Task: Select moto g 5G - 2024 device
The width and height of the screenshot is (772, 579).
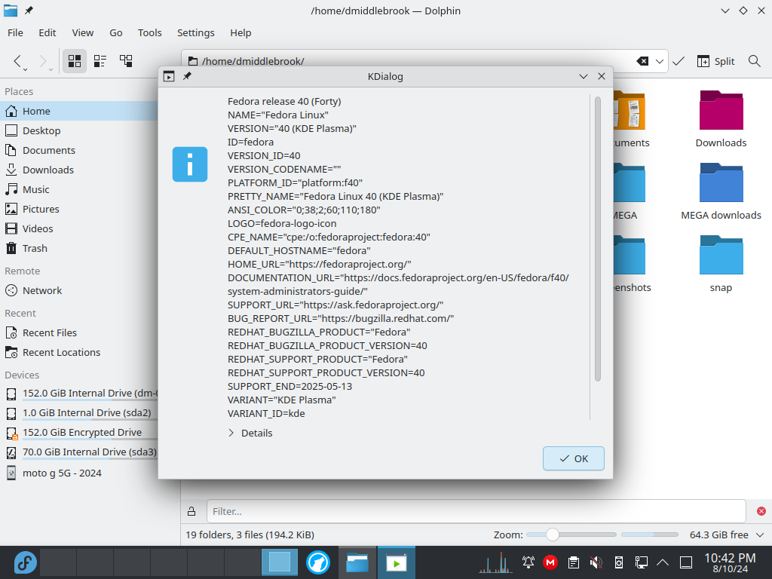Action: tap(80, 473)
